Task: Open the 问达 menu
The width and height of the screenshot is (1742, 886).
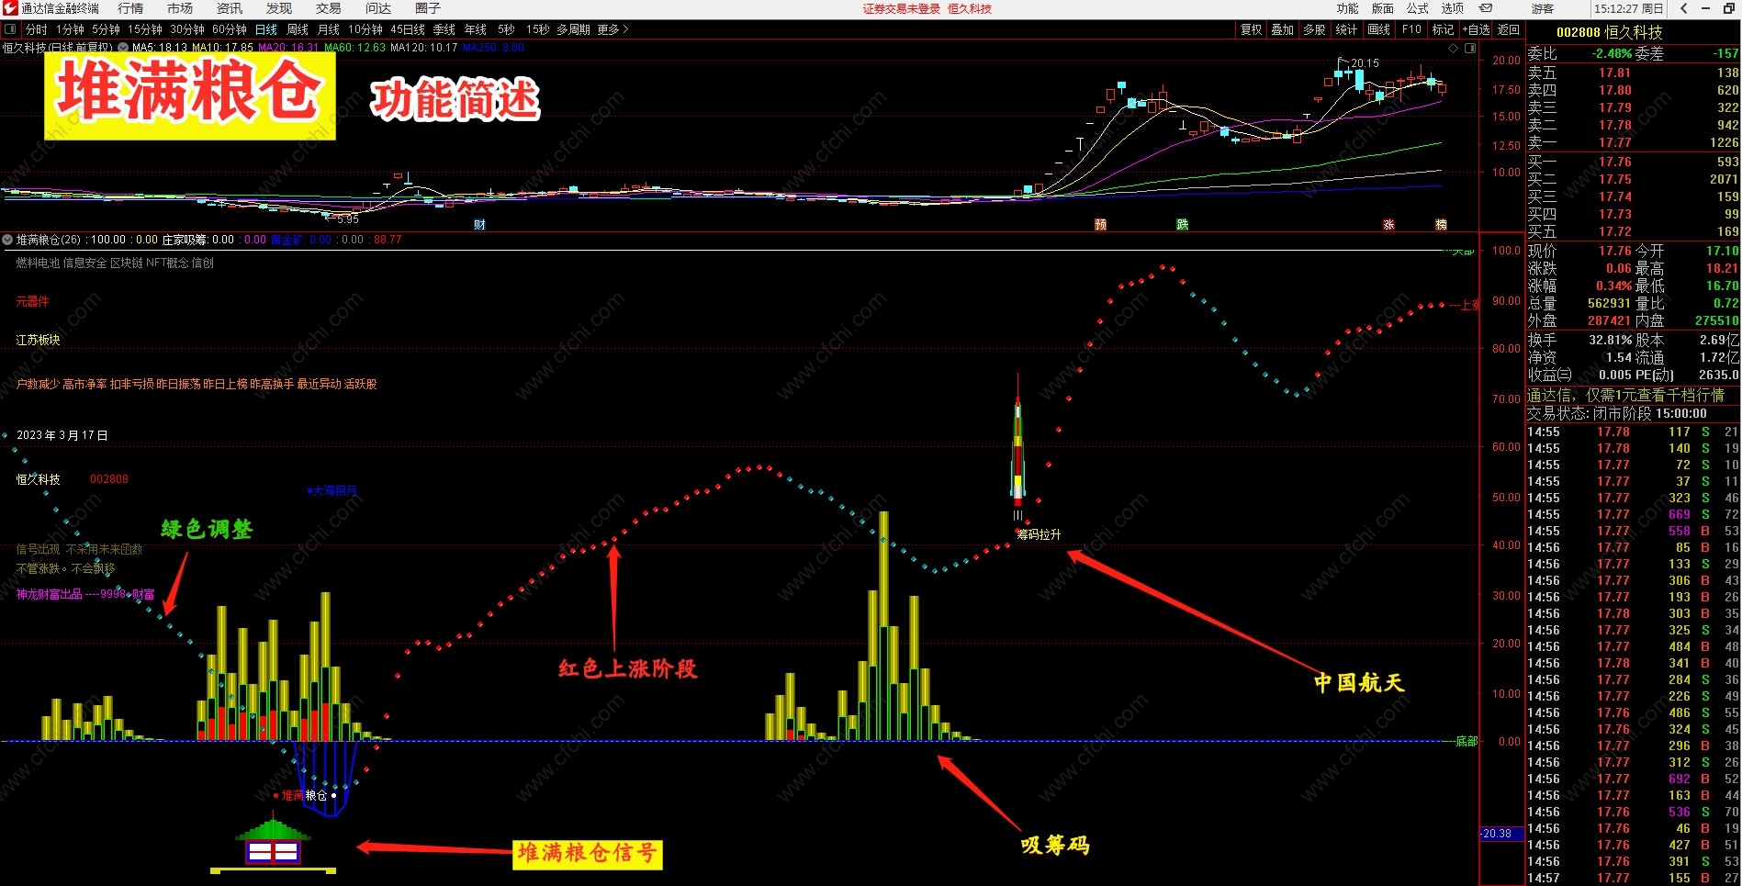Action: (x=378, y=8)
